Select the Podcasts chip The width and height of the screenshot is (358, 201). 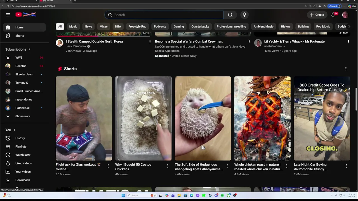pos(160,27)
